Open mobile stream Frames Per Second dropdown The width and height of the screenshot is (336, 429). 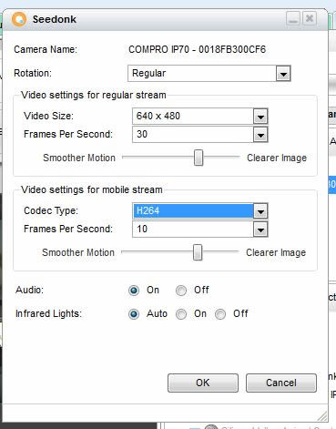coord(260,229)
